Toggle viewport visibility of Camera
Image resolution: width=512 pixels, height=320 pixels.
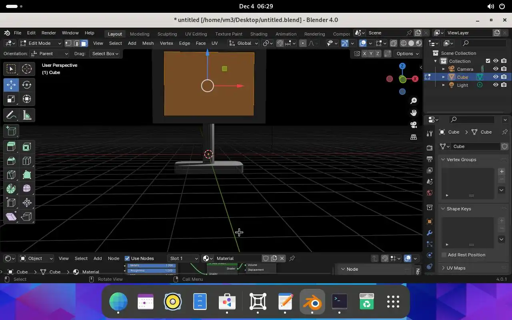click(496, 69)
